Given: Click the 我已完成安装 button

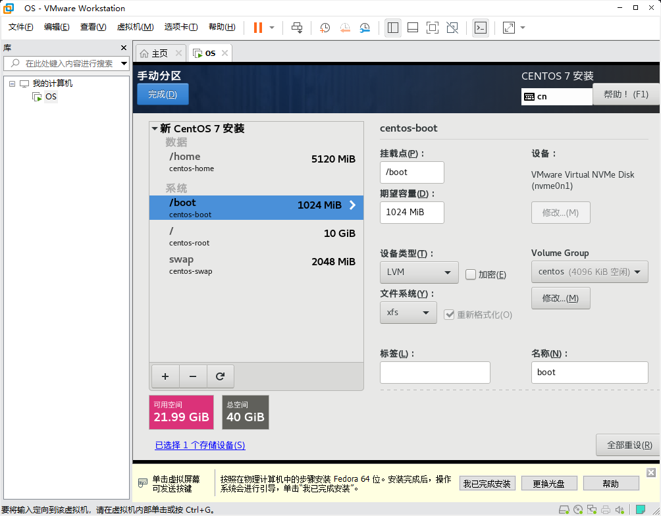Looking at the screenshot, I should (487, 484).
